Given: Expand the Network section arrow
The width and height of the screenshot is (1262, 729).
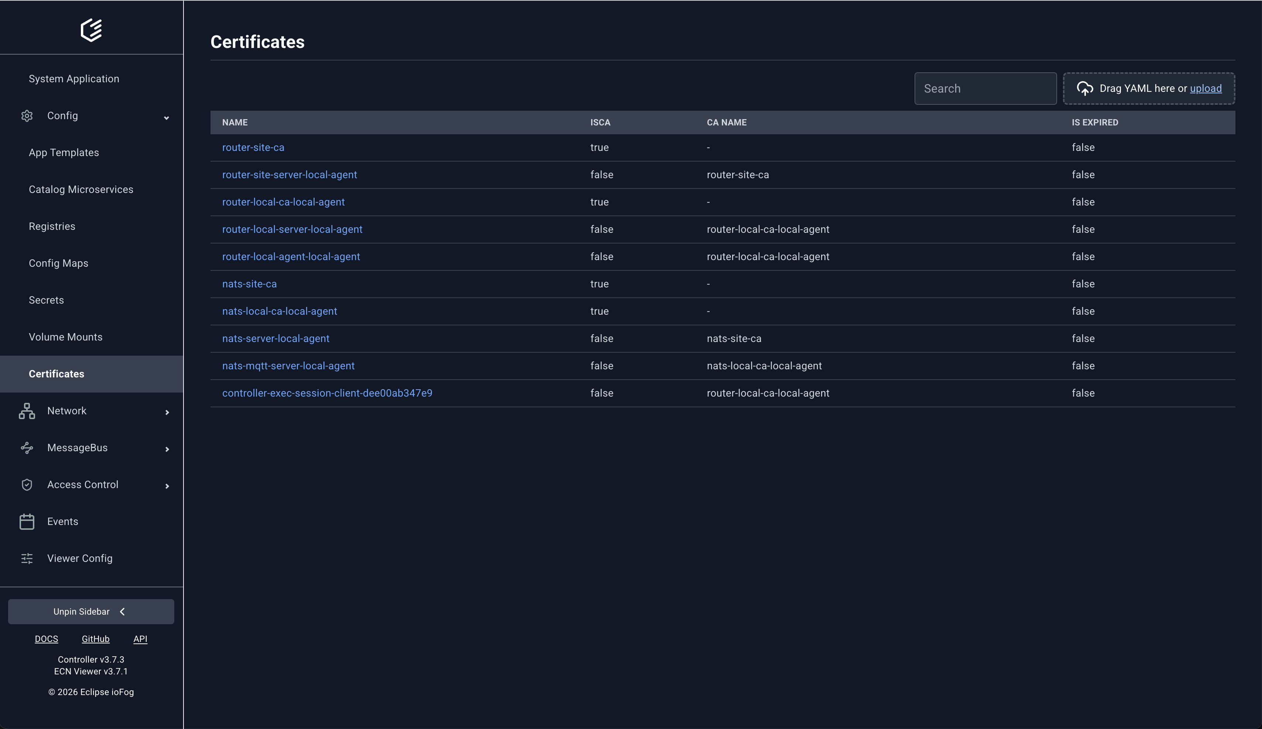Looking at the screenshot, I should [167, 412].
